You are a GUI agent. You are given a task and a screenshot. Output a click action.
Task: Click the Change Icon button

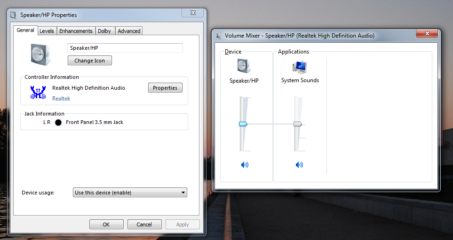(89, 61)
